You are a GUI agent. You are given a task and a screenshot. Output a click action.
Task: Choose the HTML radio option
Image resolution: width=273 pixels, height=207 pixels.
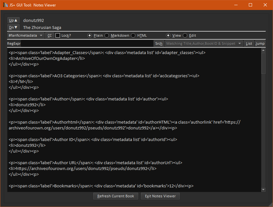pyautogui.click(x=133, y=35)
